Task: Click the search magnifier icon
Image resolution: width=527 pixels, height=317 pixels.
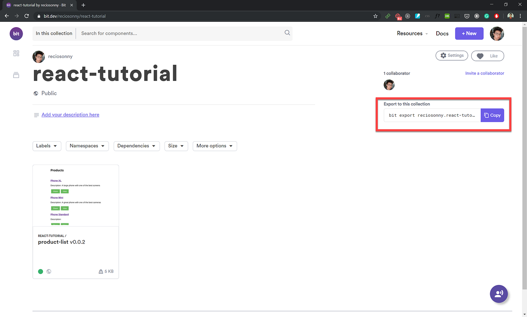Action: (x=287, y=33)
